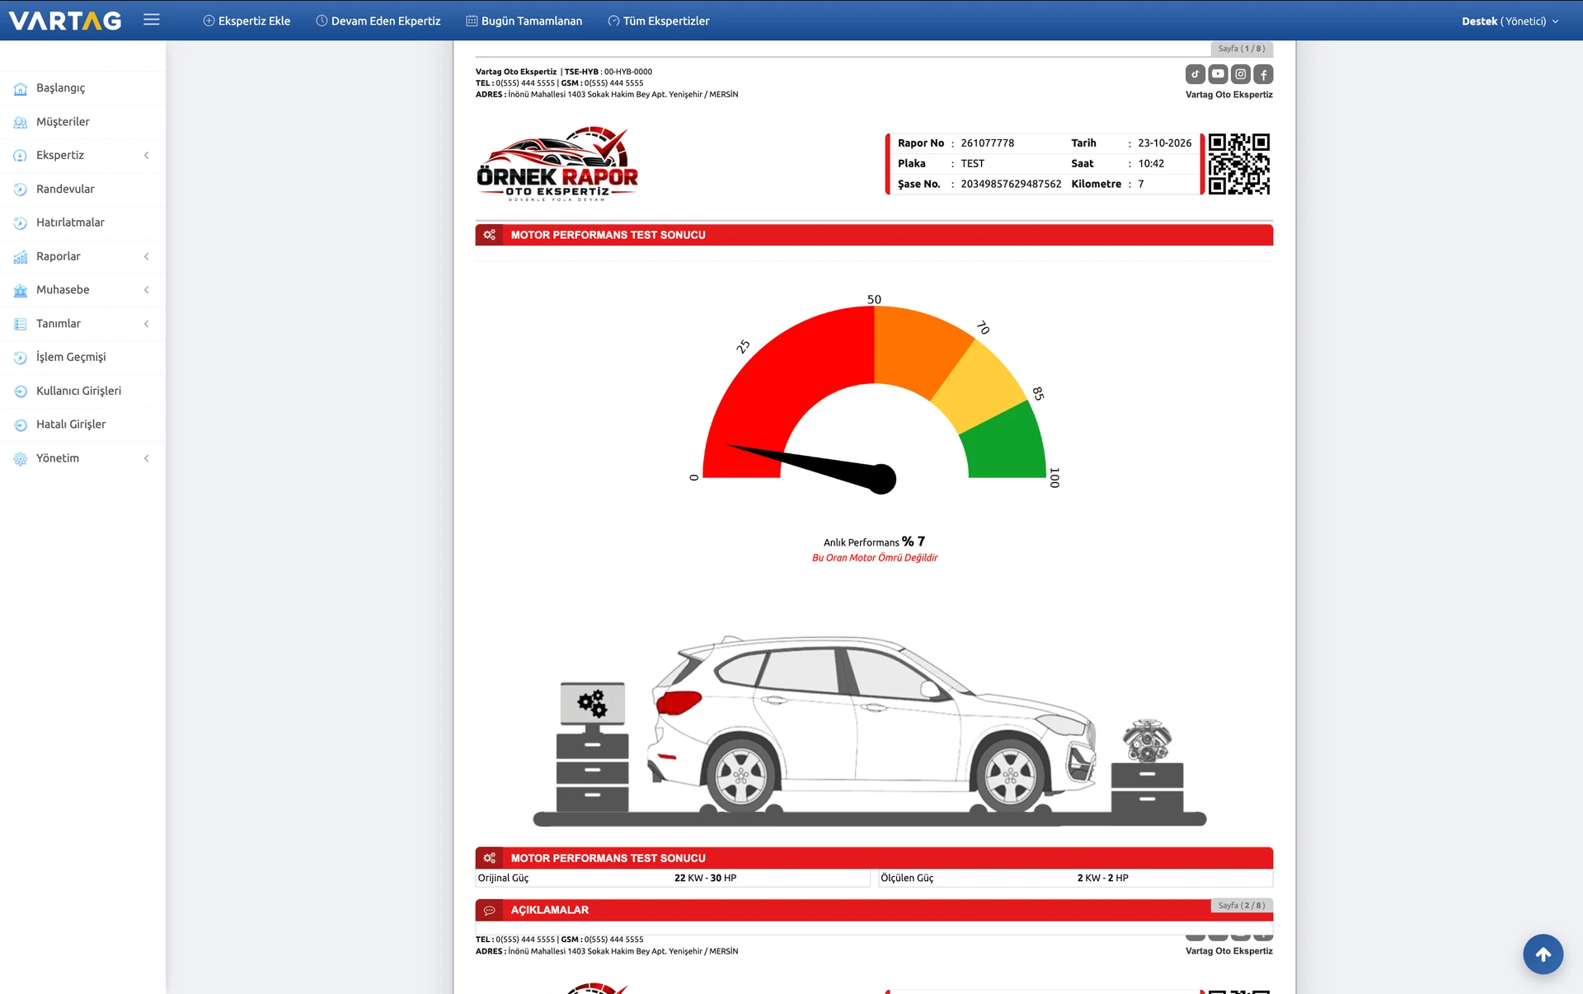The width and height of the screenshot is (1583, 994).
Task: Open Devam Eden Ekpertiz top menu
Action: (x=378, y=21)
